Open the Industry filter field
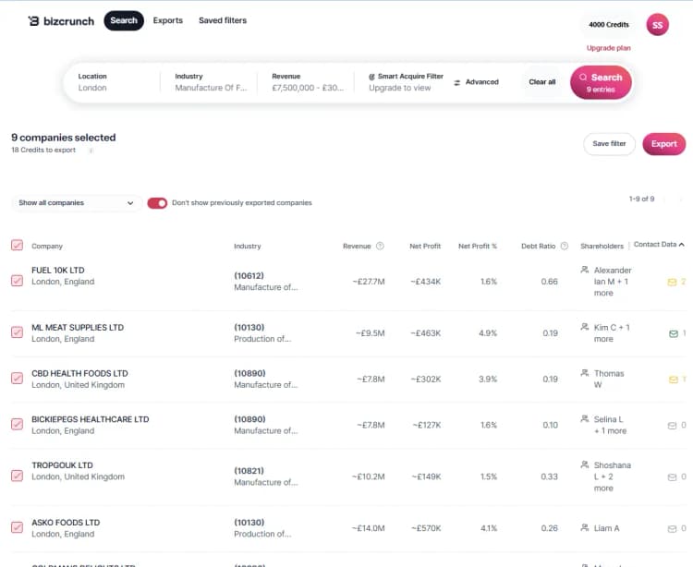 tap(211, 82)
